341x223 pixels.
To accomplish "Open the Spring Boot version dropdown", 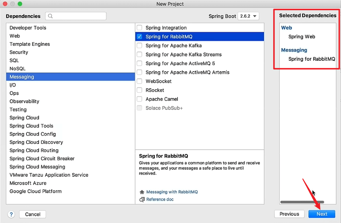I will pos(248,16).
